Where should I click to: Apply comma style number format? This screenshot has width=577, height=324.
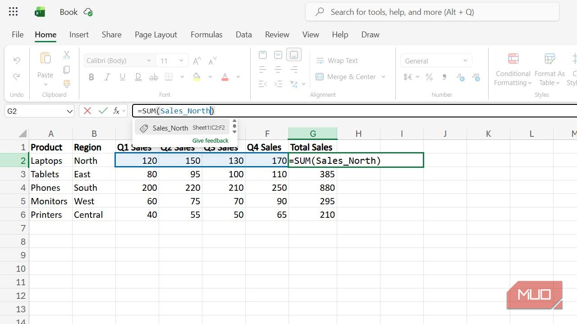point(444,77)
